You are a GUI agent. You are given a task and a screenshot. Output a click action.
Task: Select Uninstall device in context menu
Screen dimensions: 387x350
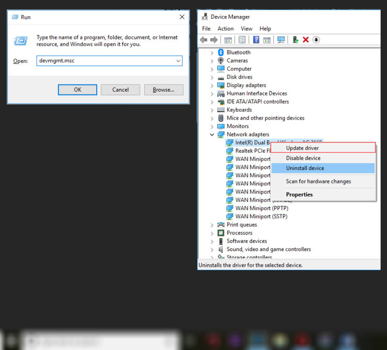(x=305, y=168)
